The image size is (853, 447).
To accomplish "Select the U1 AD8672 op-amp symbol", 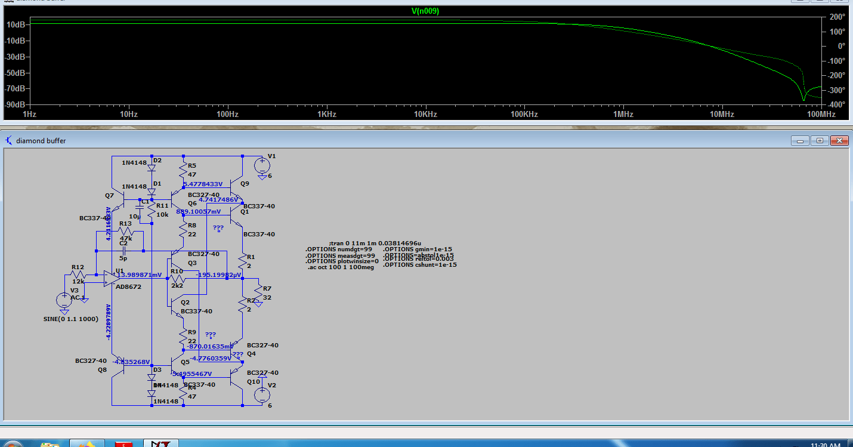I will pyautogui.click(x=111, y=279).
